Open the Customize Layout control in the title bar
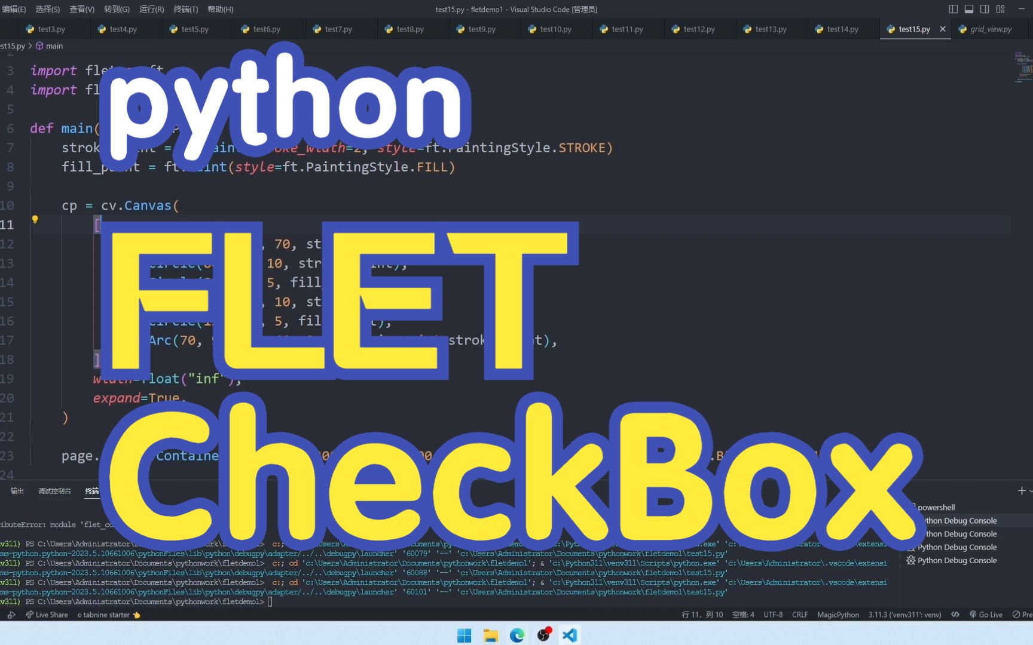This screenshot has width=1033, height=645. [1000, 9]
